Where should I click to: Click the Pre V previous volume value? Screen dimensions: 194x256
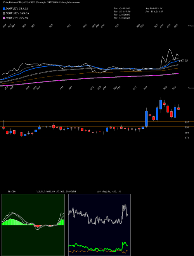(x=158, y=12)
